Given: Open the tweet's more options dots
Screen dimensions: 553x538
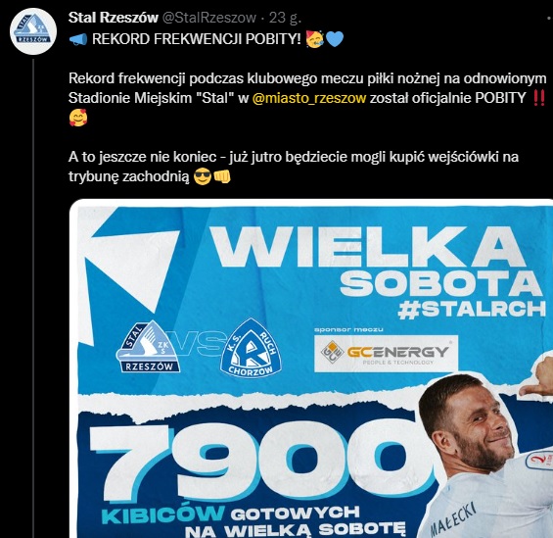Looking at the screenshot, I should (548, 18).
